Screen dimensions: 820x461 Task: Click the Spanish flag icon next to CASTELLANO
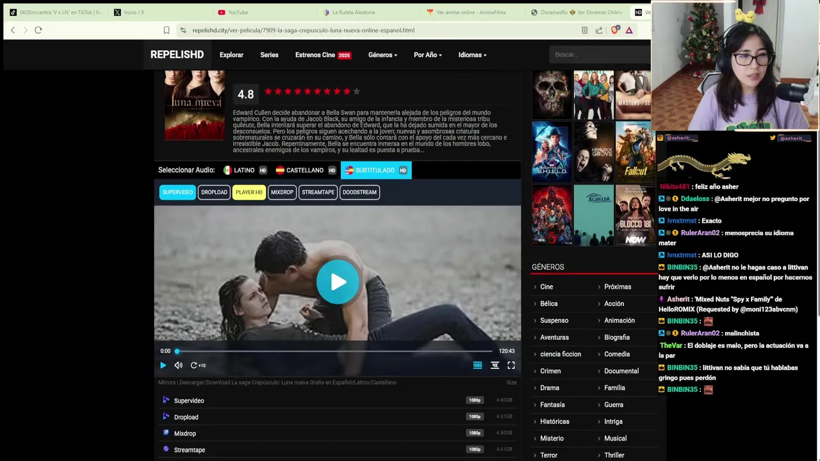[280, 170]
